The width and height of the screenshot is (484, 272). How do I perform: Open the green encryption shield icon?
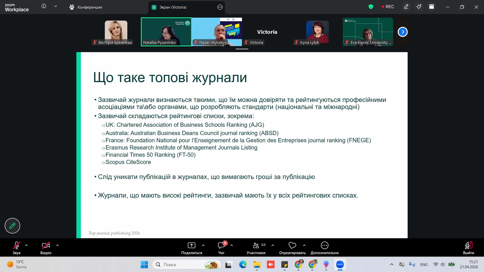tap(371, 7)
